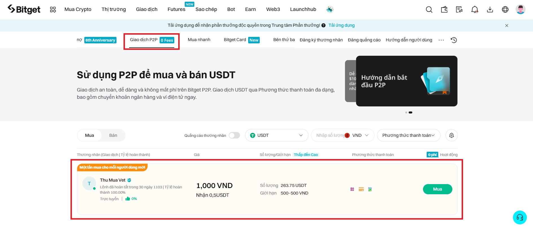The width and height of the screenshot is (533, 230).
Task: Click the price 1,000 VND
Action: coord(214,186)
